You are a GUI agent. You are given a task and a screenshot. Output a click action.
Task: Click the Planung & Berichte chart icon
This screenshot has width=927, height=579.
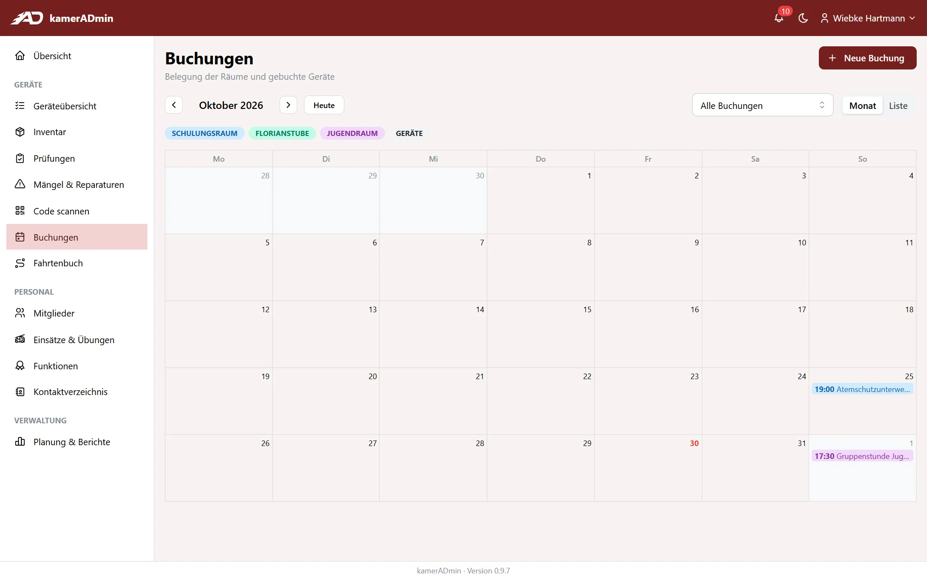pyautogui.click(x=20, y=442)
